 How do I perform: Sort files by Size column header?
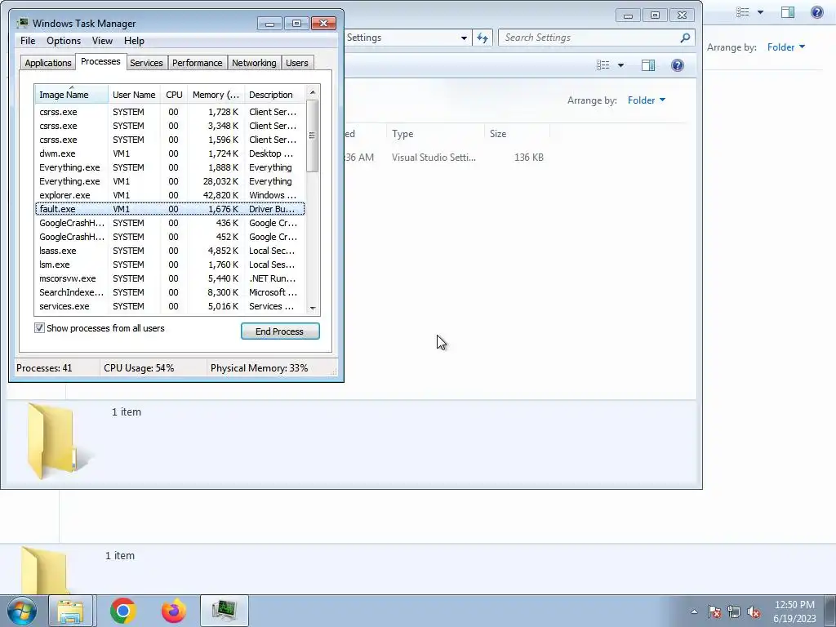[517, 134]
